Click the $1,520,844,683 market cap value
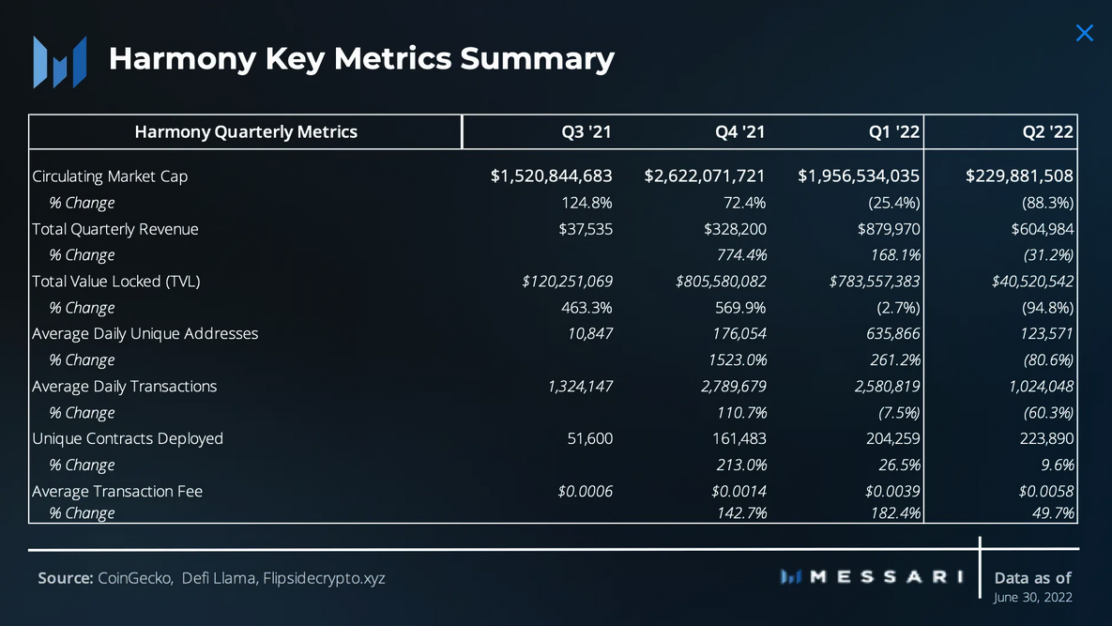The height and width of the screenshot is (626, 1112). [x=551, y=176]
